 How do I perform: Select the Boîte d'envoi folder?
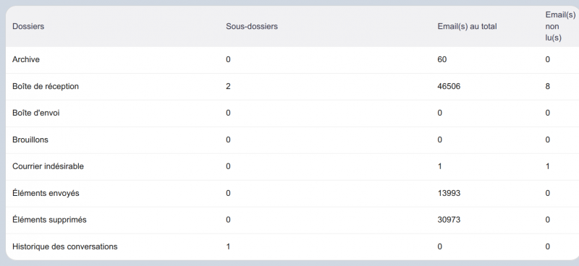pos(35,113)
